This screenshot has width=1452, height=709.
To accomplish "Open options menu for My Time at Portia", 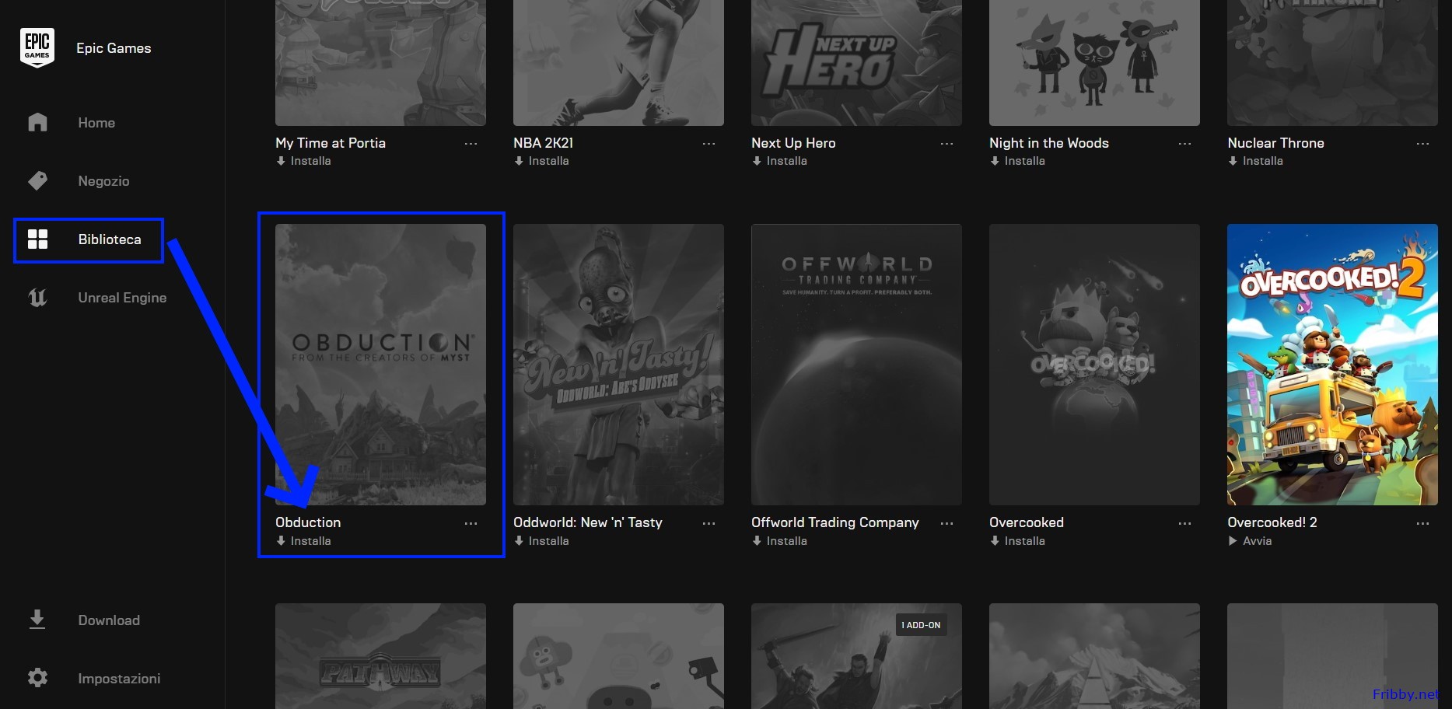I will pos(471,144).
